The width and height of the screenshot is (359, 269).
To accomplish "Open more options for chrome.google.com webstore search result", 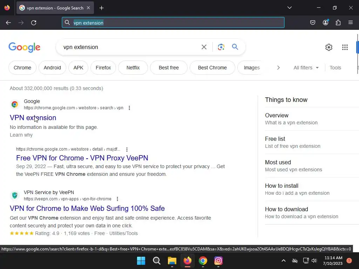I will (x=129, y=108).
